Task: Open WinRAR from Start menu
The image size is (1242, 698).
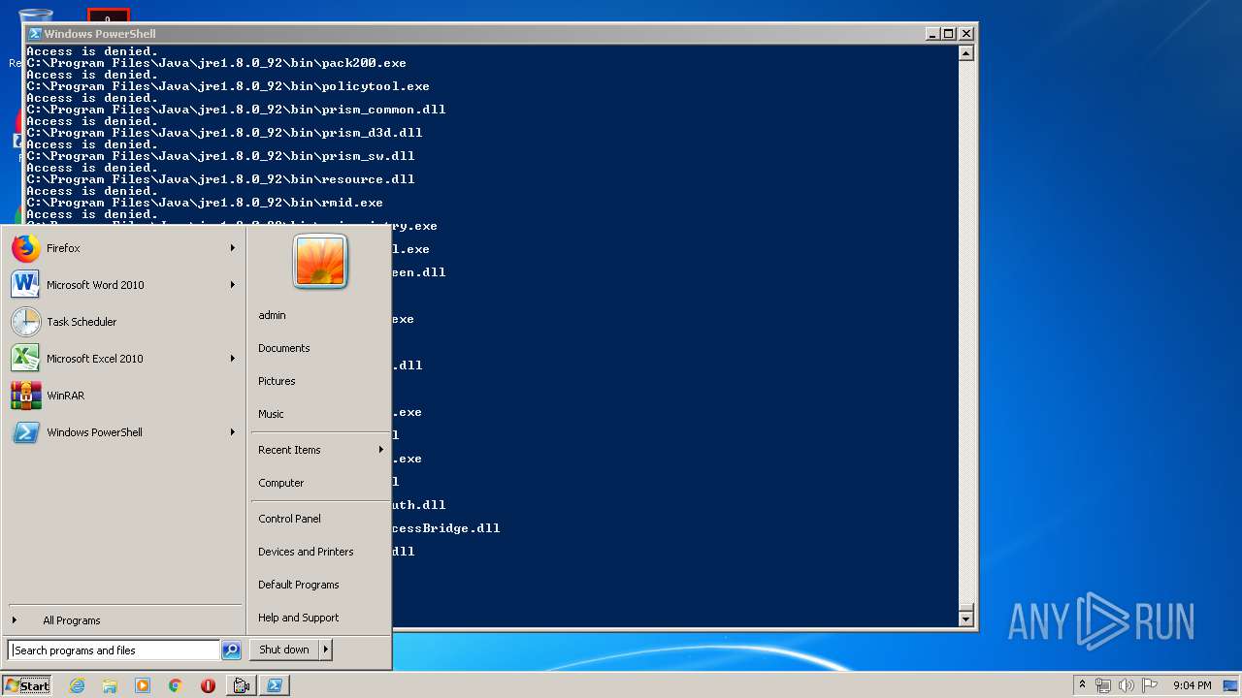Action: (x=123, y=396)
